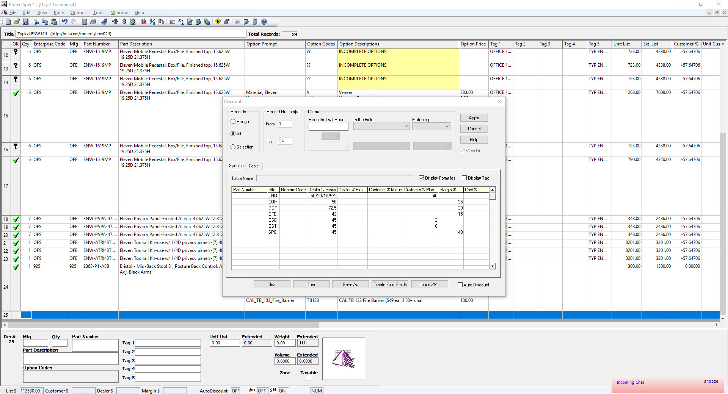Image resolution: width=728 pixels, height=394 pixels.
Task: Click the Save As button
Action: pos(350,285)
